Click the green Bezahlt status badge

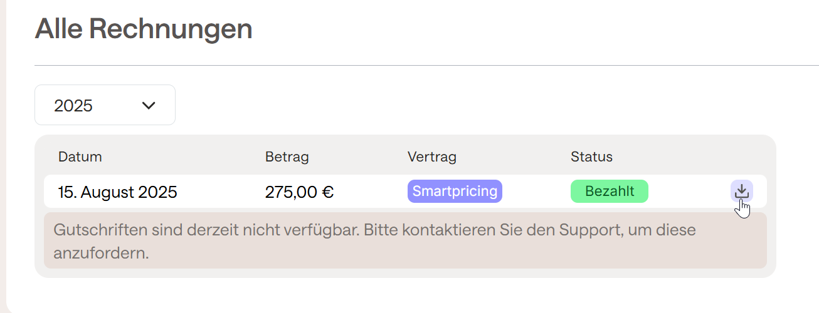tap(610, 191)
